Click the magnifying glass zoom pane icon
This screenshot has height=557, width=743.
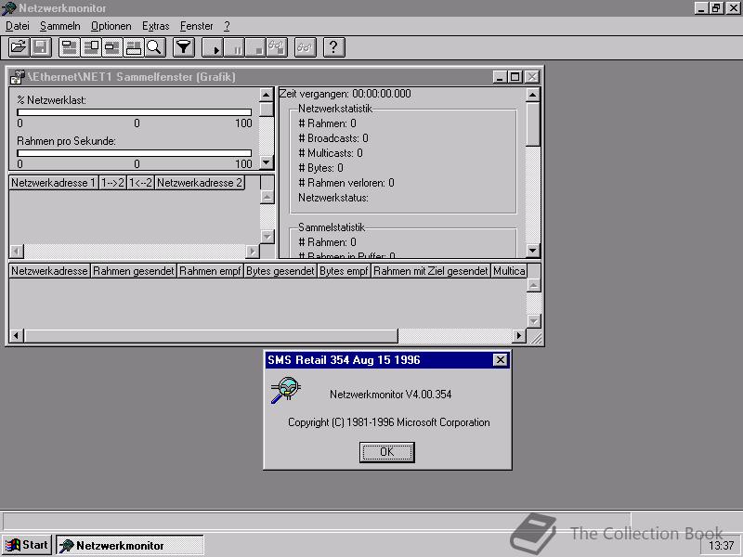(x=154, y=47)
